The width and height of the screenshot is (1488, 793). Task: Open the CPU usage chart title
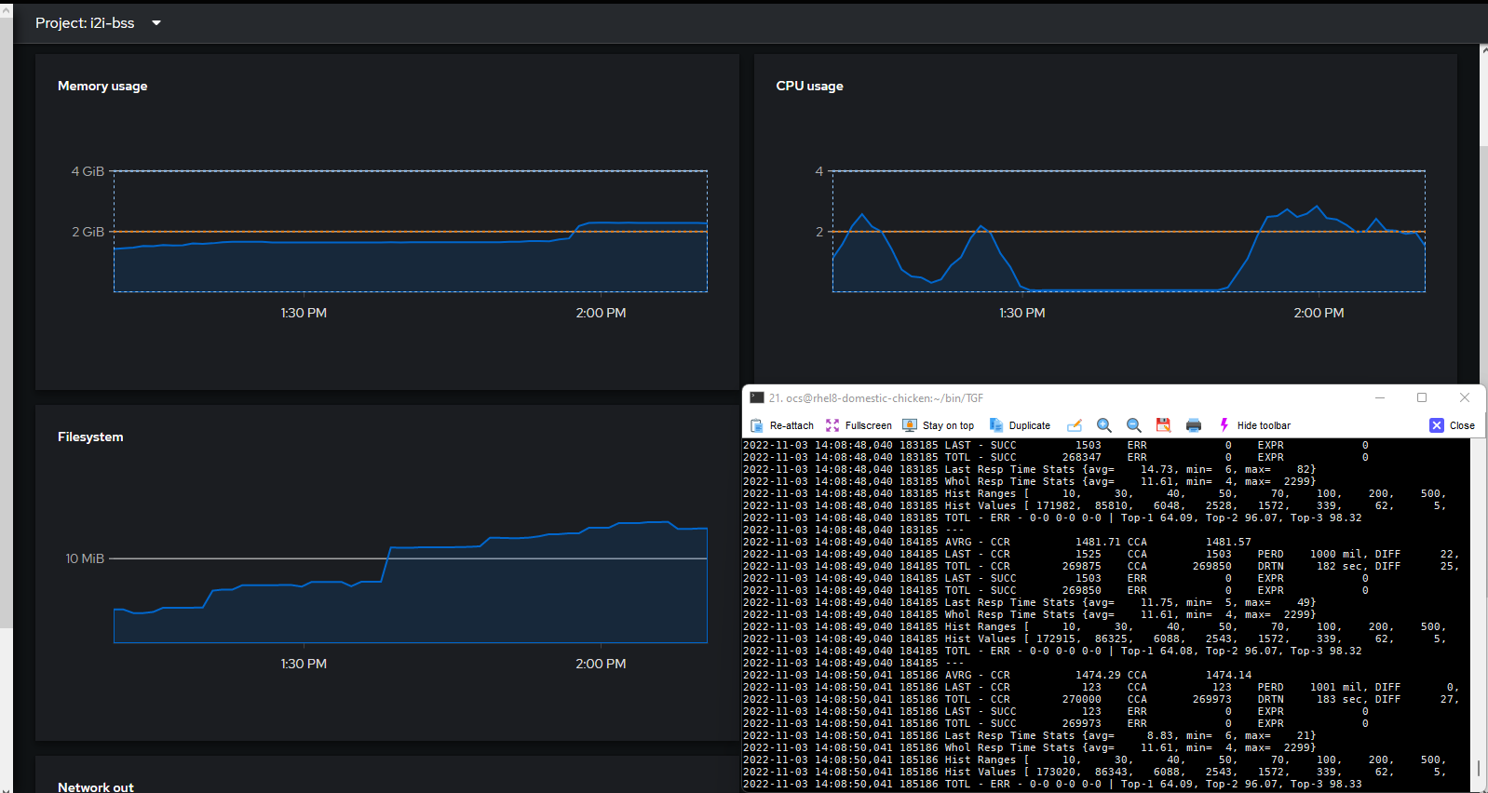tap(809, 86)
